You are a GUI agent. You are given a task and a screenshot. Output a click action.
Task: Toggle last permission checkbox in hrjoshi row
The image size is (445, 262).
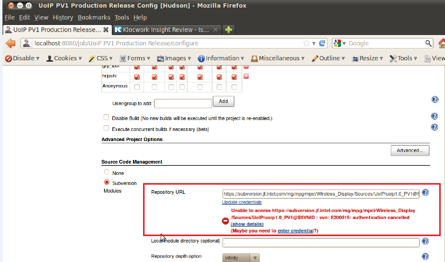234,77
